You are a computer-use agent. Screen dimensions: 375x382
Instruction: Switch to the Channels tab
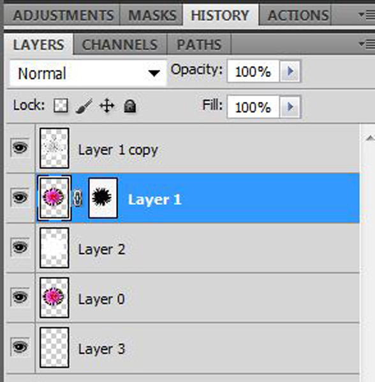click(120, 45)
